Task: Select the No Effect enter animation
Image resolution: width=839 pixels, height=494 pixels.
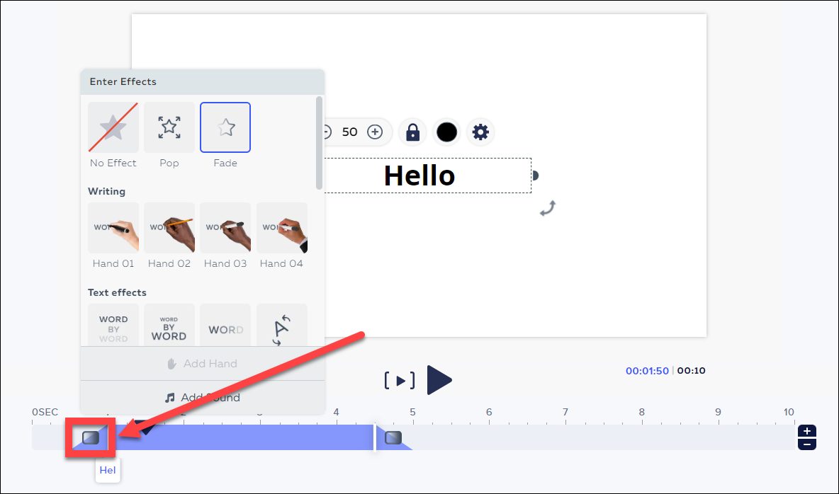Action: coord(113,127)
